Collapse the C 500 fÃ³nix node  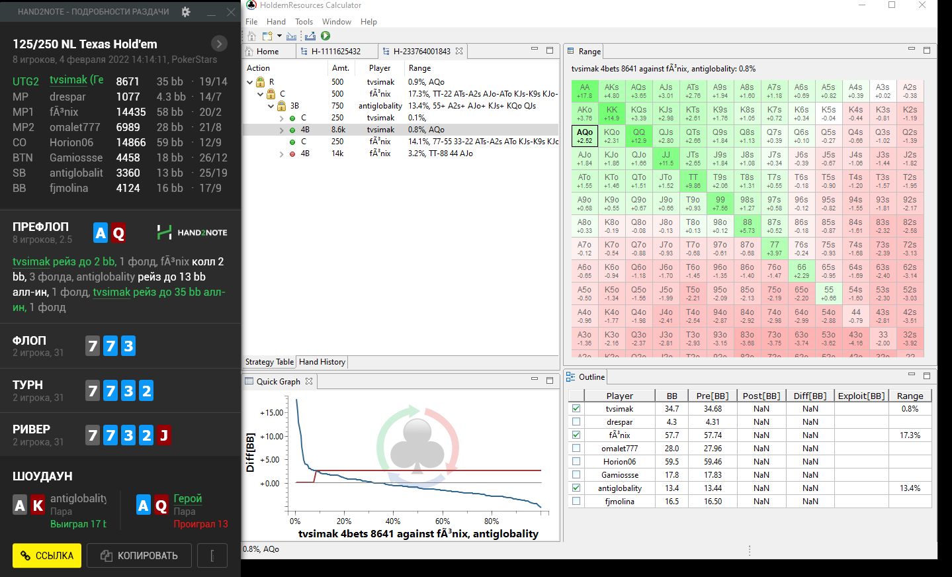(x=260, y=94)
